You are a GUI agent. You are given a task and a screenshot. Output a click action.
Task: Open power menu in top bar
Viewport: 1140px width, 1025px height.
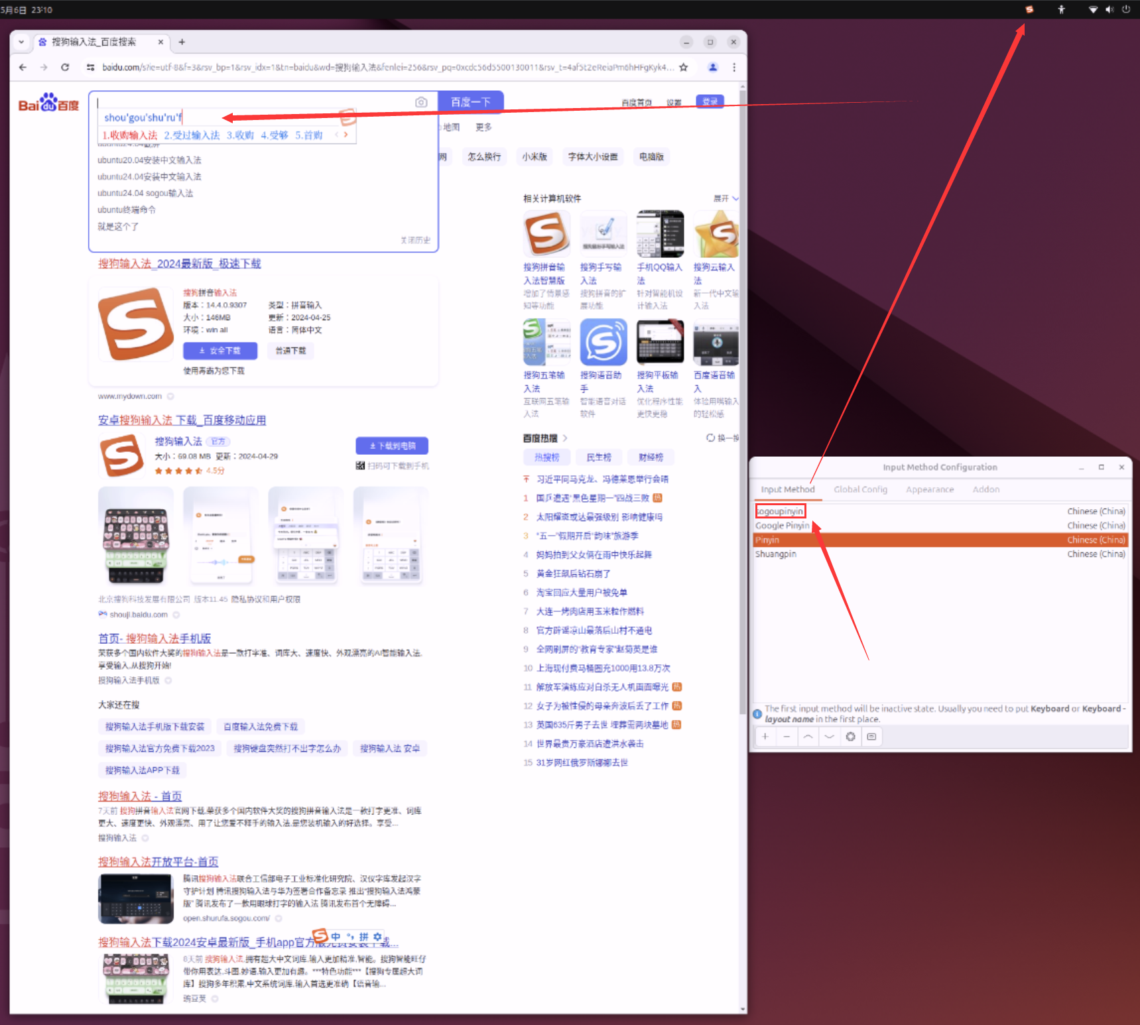1126,9
